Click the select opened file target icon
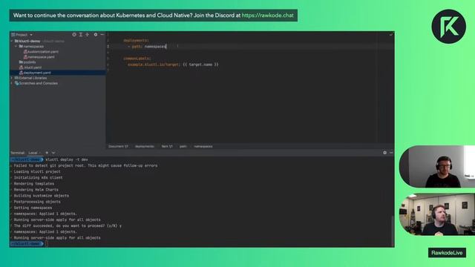 pos(74,35)
